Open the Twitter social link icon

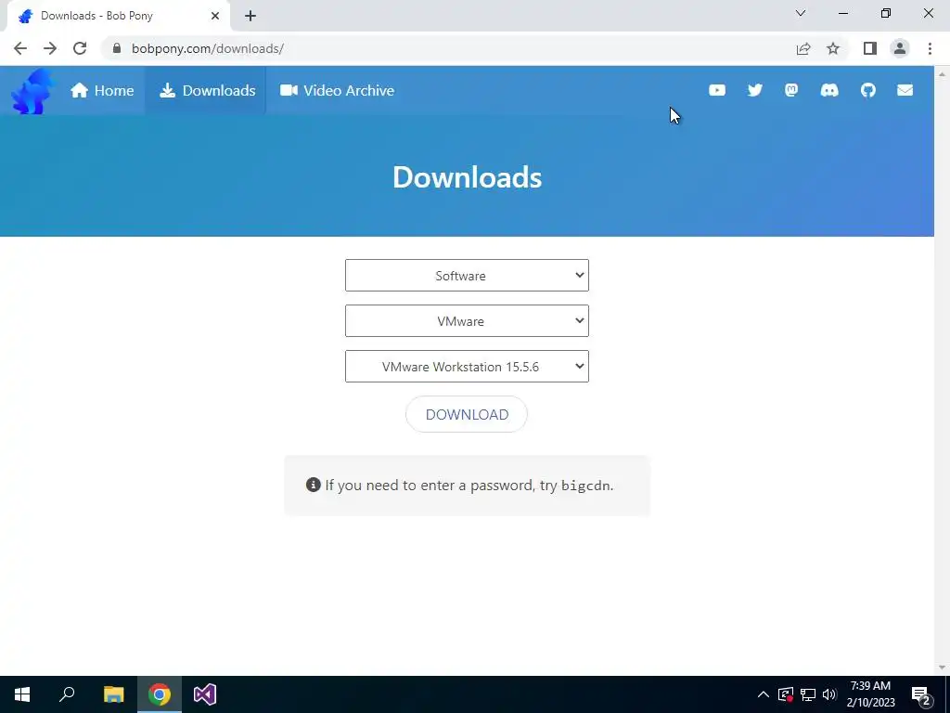[754, 90]
